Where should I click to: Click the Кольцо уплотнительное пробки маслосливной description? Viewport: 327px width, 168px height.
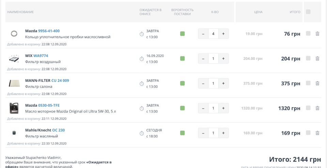tap(68, 37)
